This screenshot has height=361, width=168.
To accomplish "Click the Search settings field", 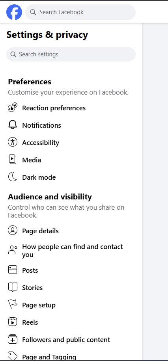I will [71, 54].
